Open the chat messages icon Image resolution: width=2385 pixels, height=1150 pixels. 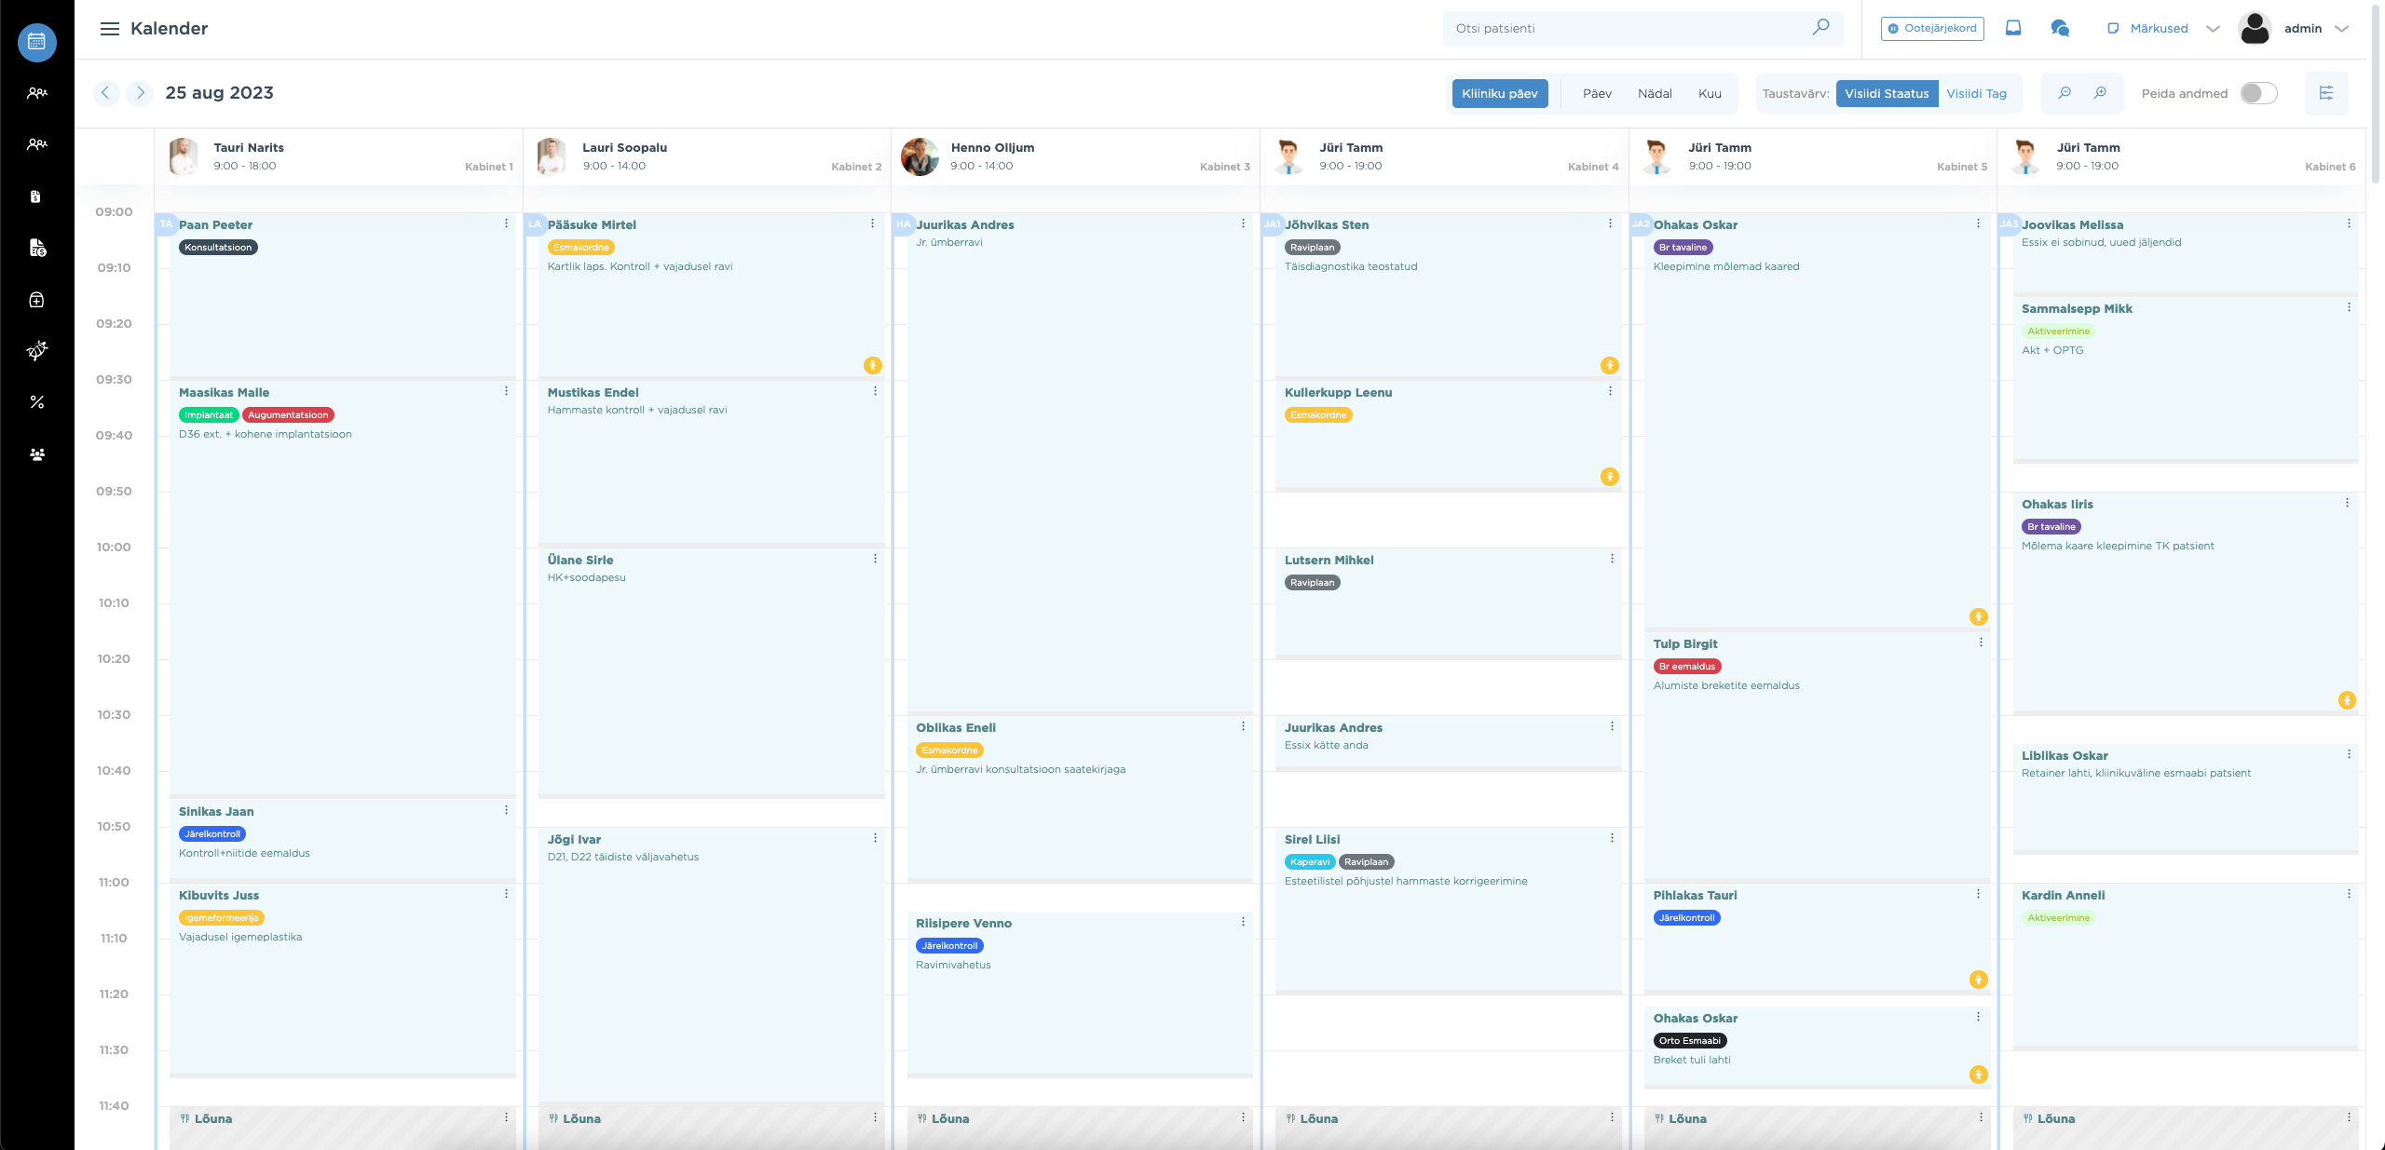point(2060,29)
